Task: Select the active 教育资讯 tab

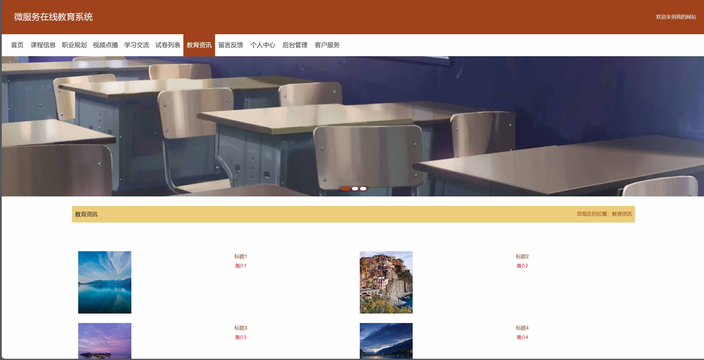Action: pyautogui.click(x=199, y=45)
